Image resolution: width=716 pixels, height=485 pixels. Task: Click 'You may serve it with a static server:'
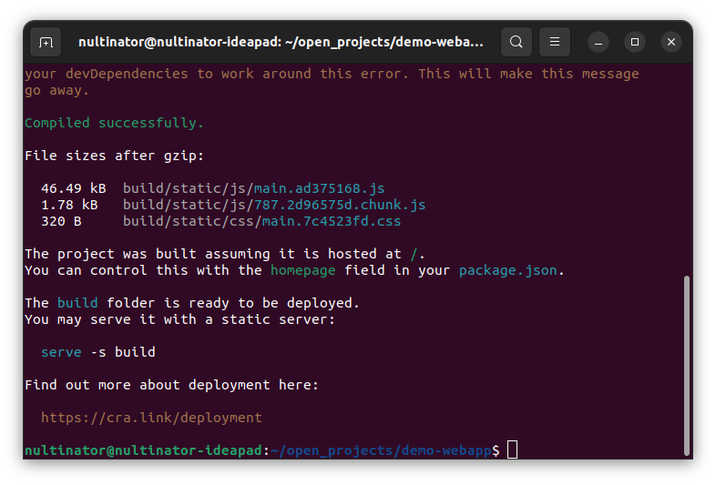[180, 319]
